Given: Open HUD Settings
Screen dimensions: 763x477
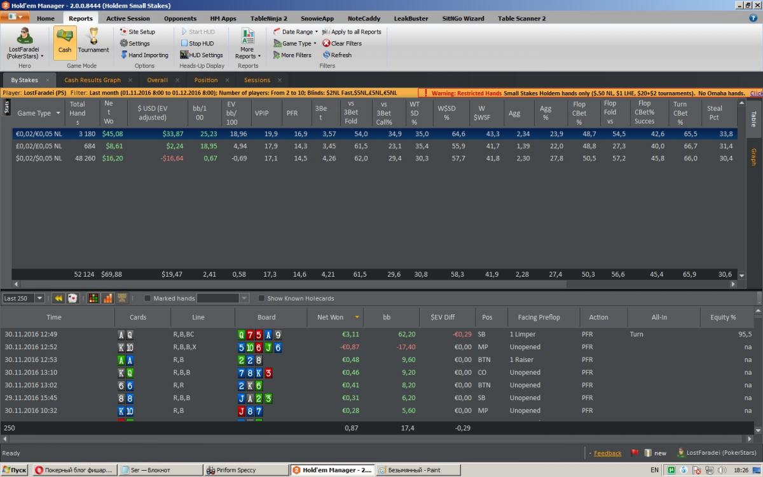Looking at the screenshot, I should tap(202, 55).
